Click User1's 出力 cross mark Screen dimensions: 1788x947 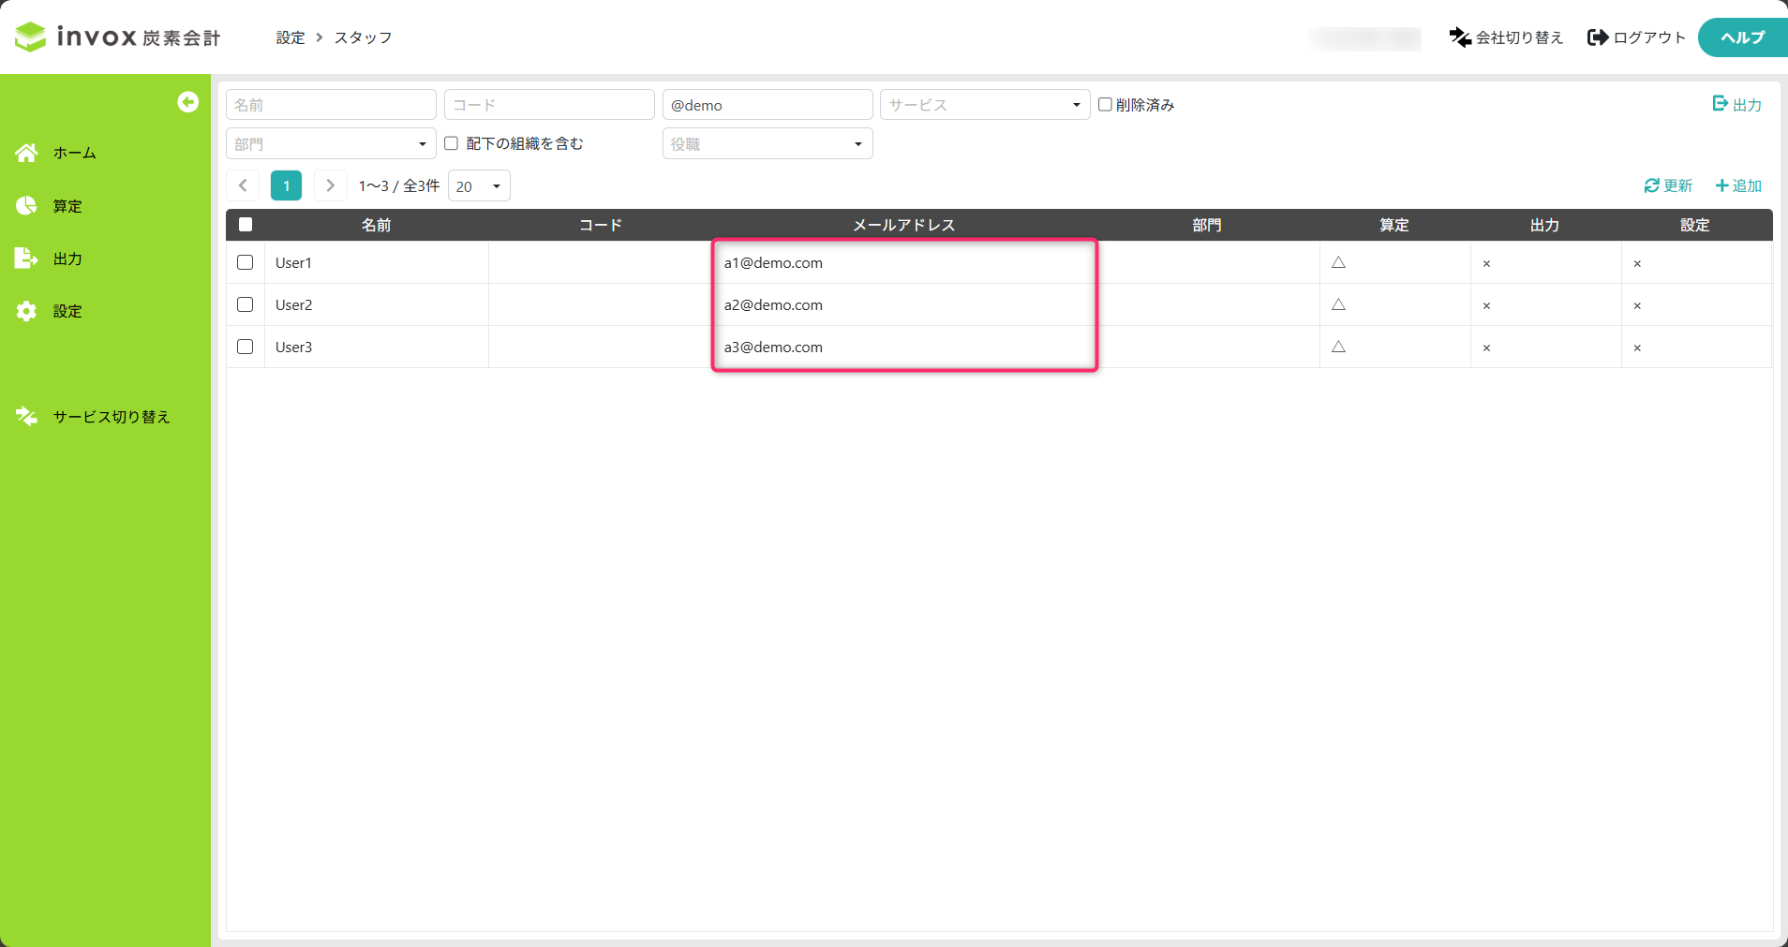1486,263
